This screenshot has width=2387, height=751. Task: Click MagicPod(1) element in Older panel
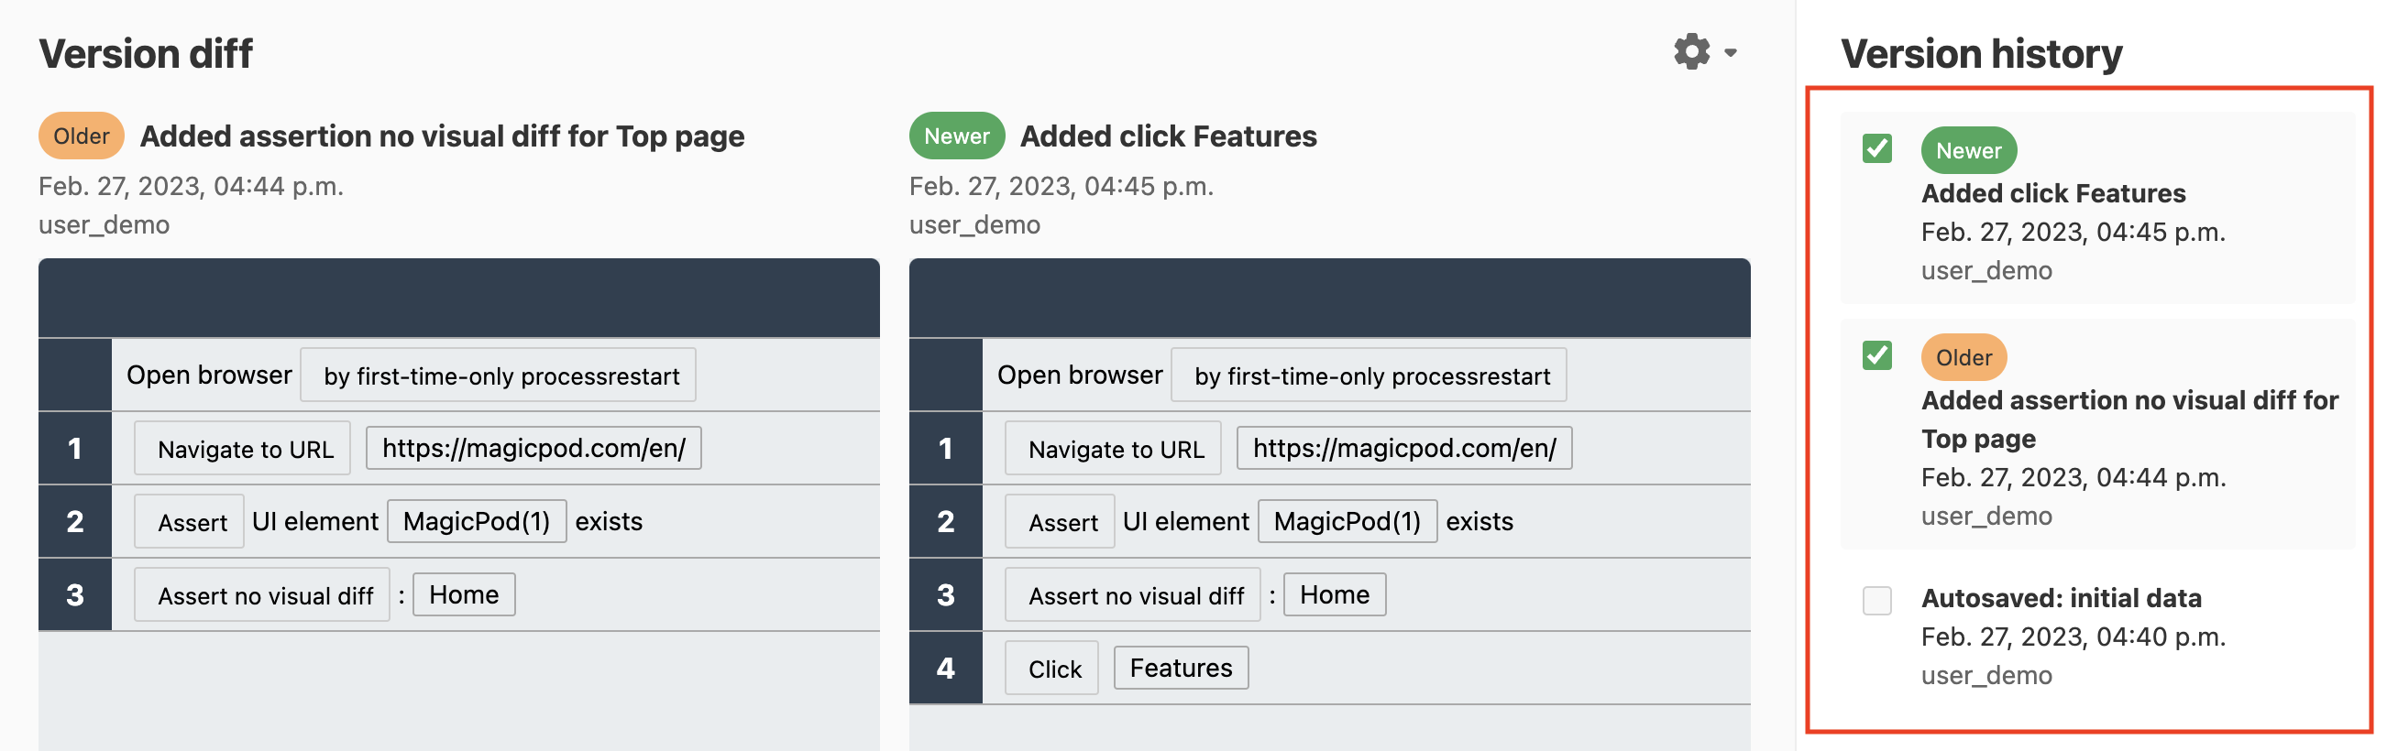(x=477, y=521)
